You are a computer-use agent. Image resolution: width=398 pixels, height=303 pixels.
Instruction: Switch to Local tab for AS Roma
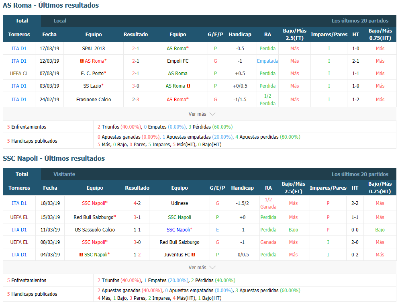click(60, 21)
